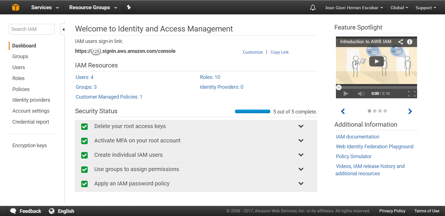Select the fourth carousel dot
This screenshot has height=216, width=445.
click(385, 111)
